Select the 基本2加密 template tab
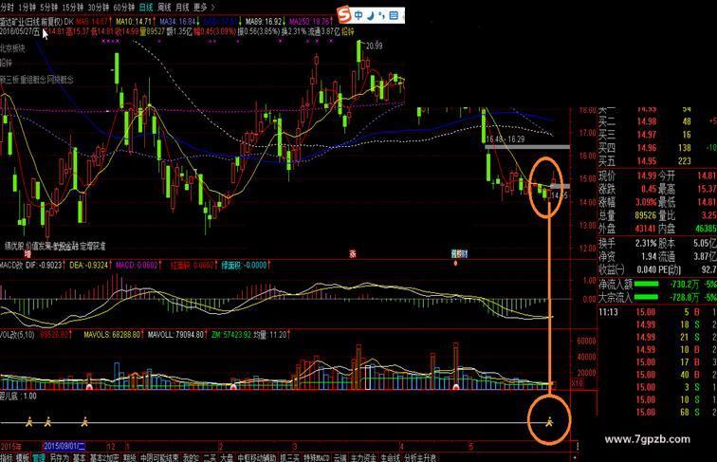Image resolution: width=717 pixels, height=462 pixels. 104,457
